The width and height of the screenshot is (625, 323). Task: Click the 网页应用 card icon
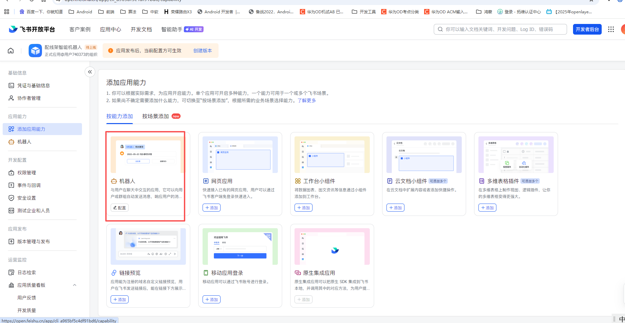coord(206,181)
